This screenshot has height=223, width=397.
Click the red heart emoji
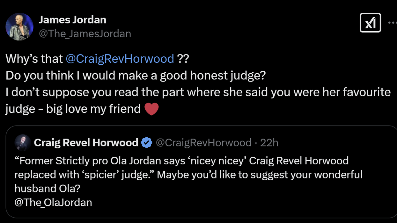[x=151, y=109]
